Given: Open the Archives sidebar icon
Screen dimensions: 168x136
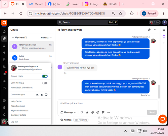Looking at the screenshot, I should 4,60.
